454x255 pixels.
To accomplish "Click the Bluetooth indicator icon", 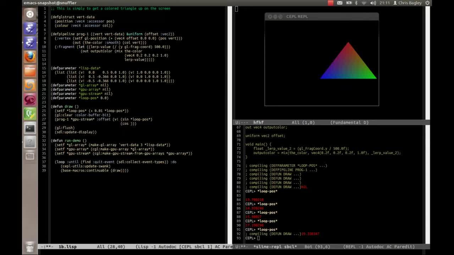I will 356,3.
